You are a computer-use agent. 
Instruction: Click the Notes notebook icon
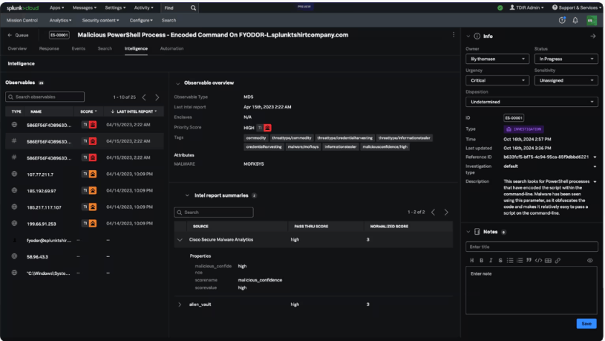coord(477,231)
